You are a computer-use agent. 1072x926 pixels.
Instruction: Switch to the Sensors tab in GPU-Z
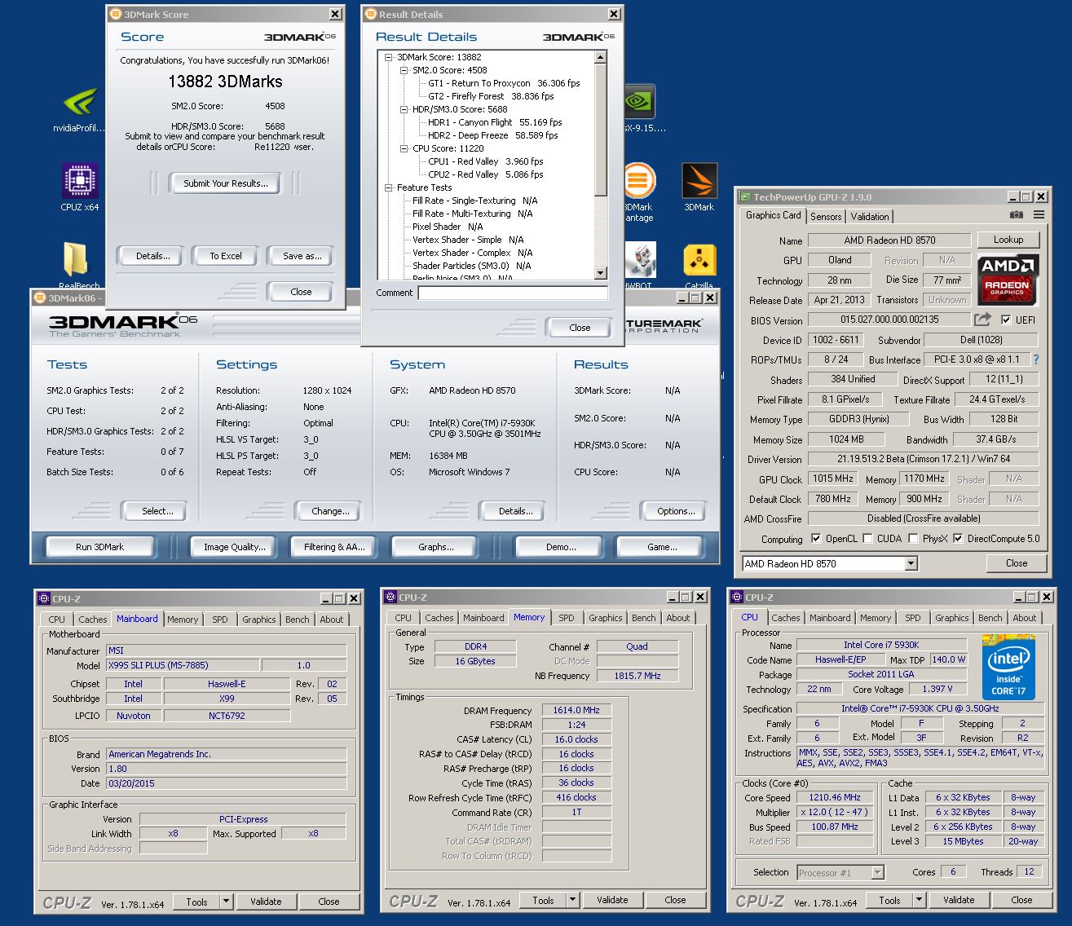(x=826, y=216)
